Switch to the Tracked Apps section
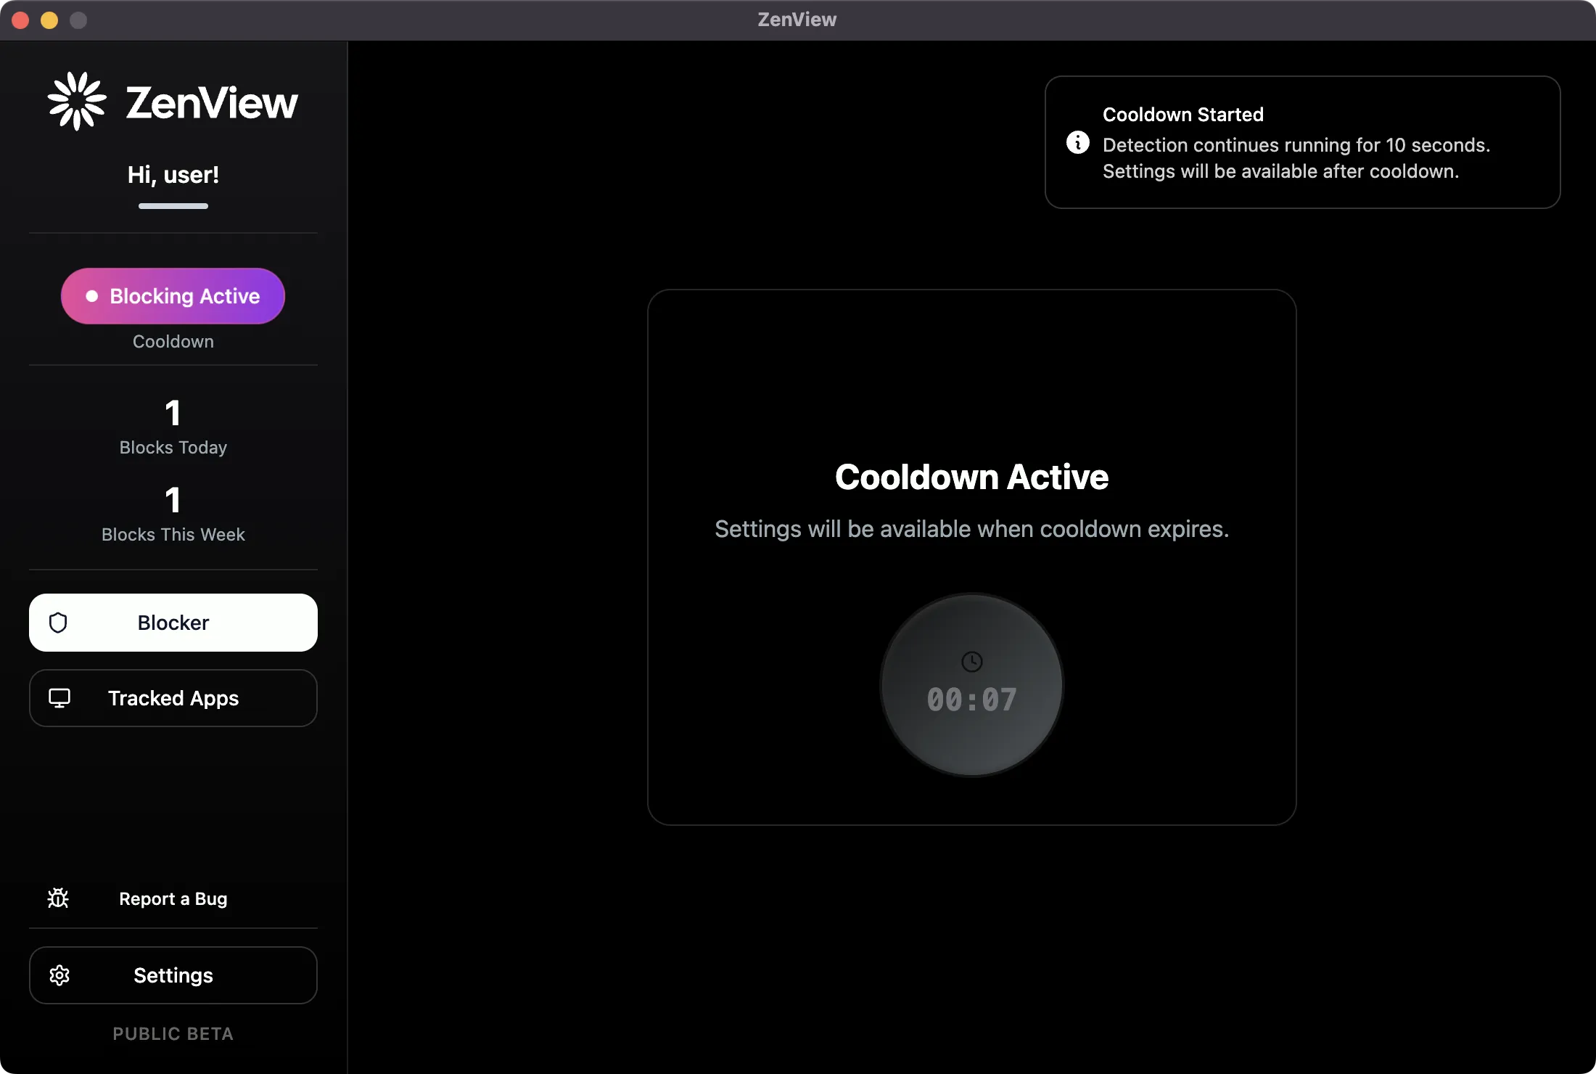The width and height of the screenshot is (1596, 1074). 173,697
